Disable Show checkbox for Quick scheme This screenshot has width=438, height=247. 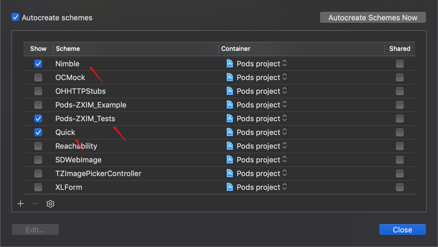[38, 132]
